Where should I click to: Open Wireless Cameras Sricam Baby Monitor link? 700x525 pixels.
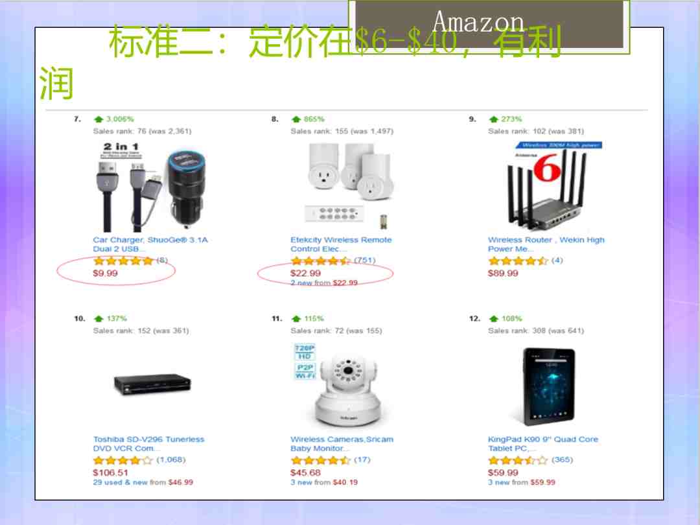point(342,444)
